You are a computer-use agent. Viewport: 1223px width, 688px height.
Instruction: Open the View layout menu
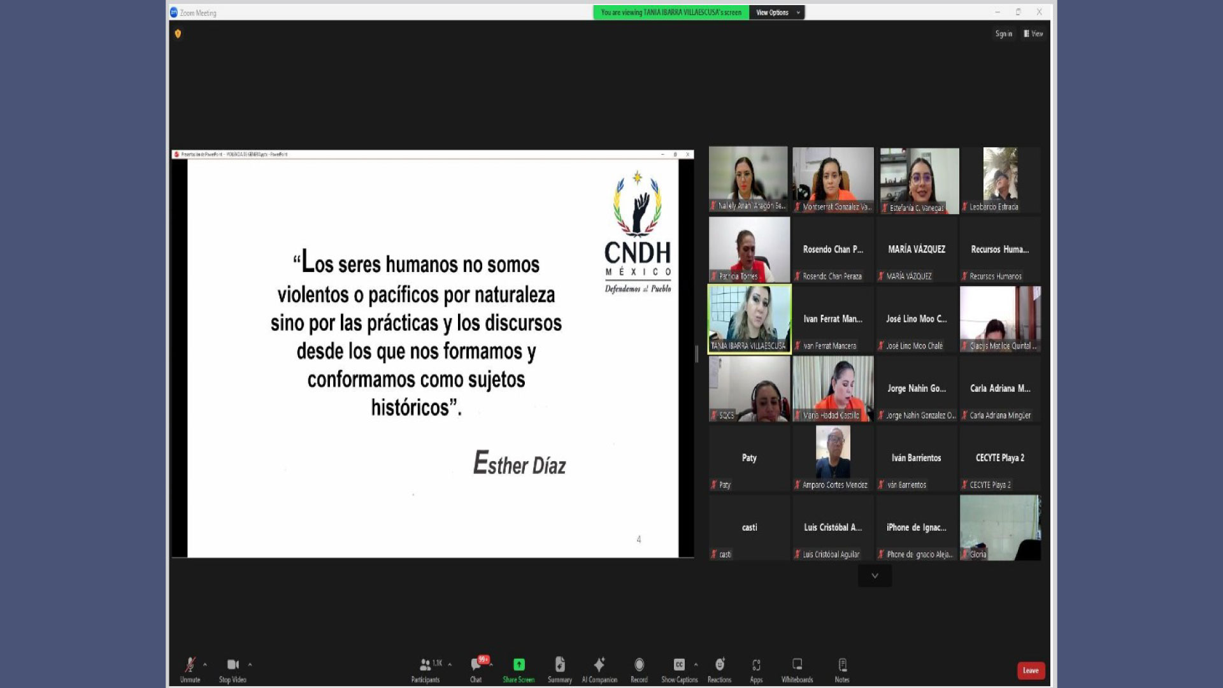[x=1033, y=34]
